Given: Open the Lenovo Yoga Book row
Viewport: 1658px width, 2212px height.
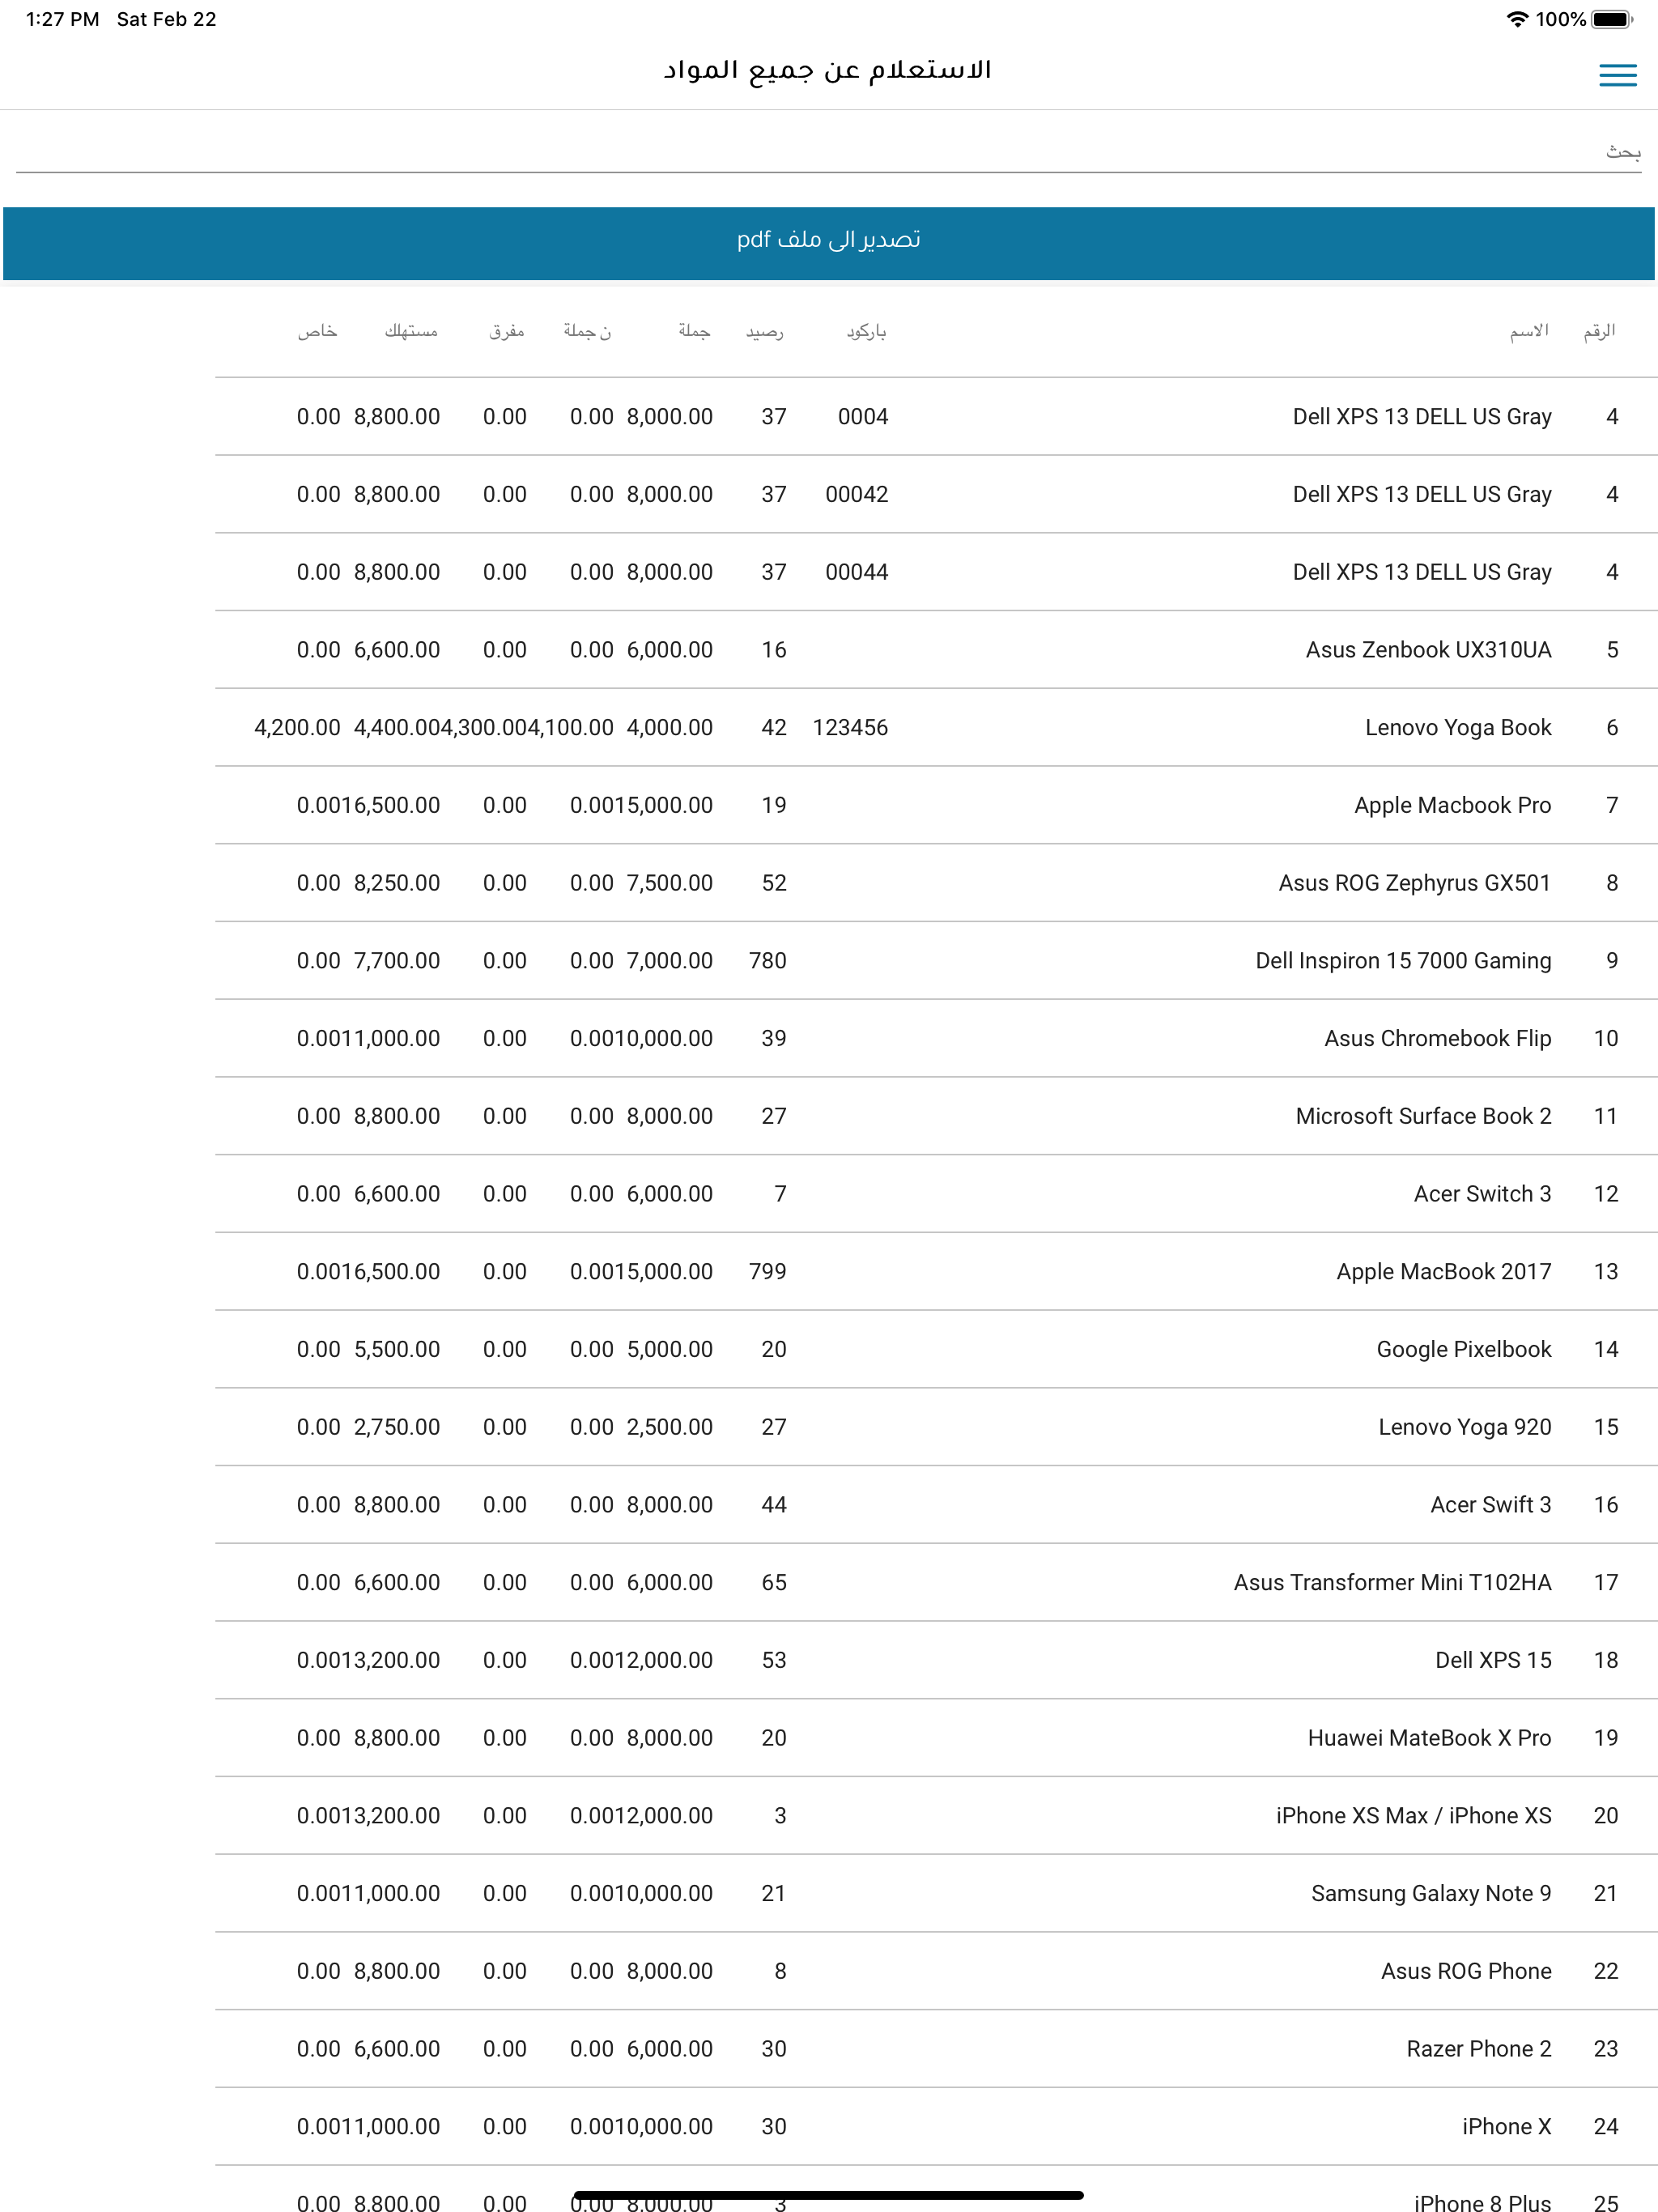Looking at the screenshot, I should pos(936,728).
